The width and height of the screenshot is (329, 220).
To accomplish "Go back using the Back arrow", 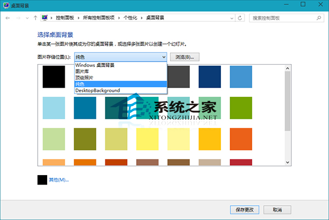I will click(7, 18).
